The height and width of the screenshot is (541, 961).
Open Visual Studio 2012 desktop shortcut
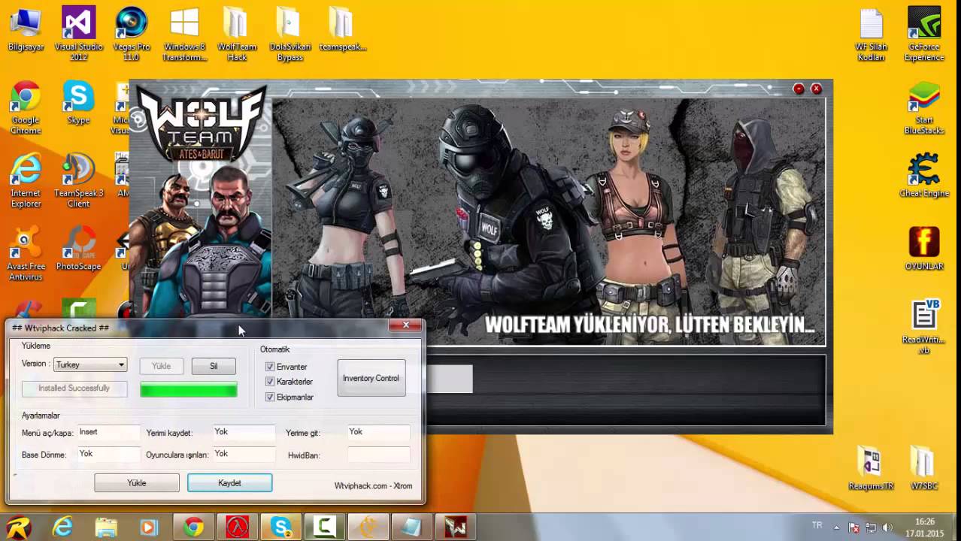pos(78,34)
